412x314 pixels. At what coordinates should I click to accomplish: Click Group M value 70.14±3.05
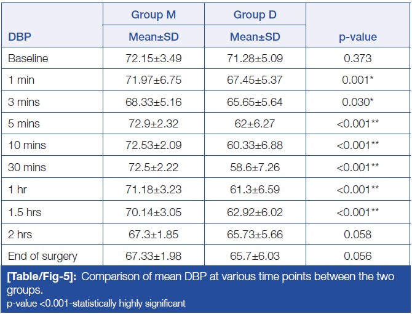[x=153, y=212]
